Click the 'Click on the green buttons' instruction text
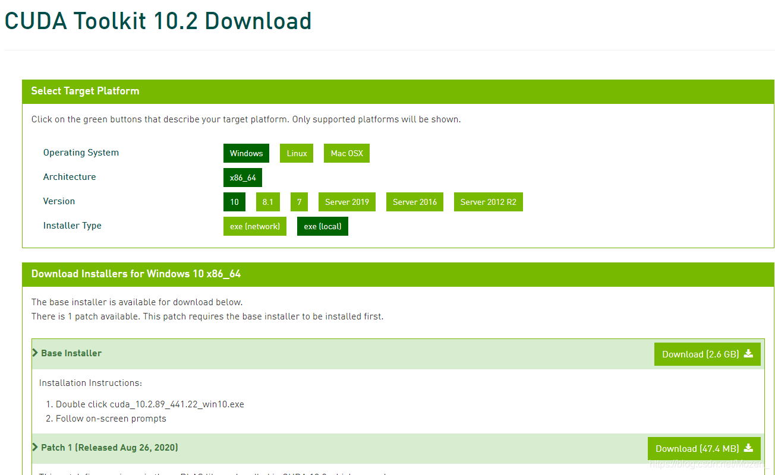Screen dimensions: 775x475 tap(246, 119)
